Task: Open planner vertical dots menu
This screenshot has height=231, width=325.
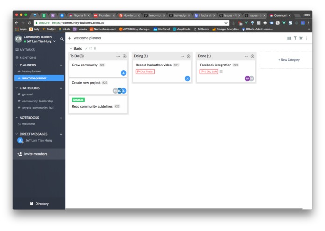Action: point(306,38)
